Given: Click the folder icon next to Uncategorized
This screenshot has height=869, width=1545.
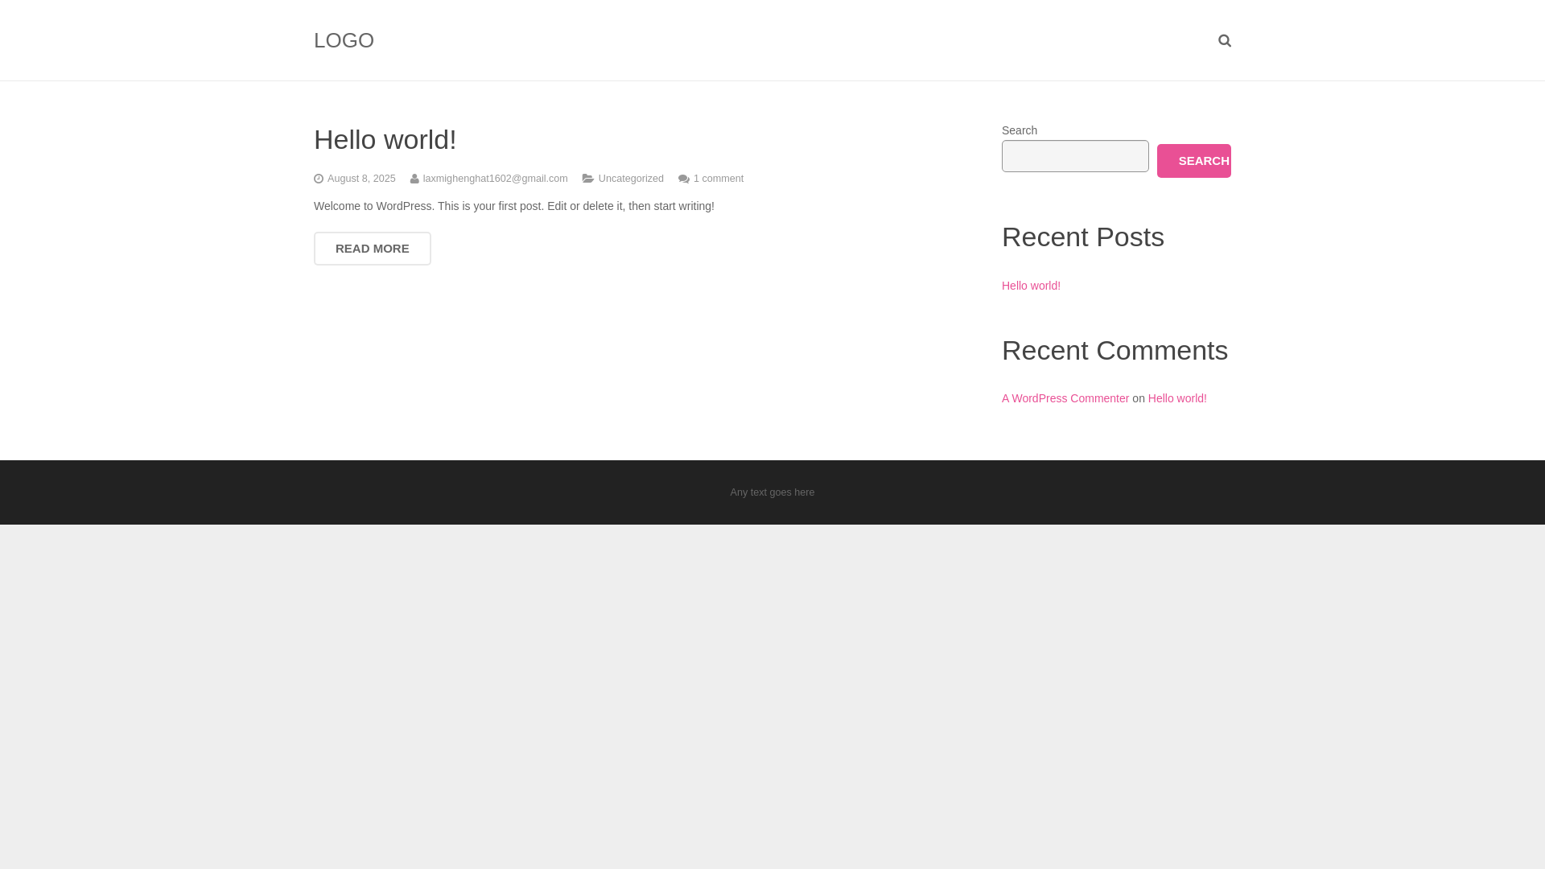Looking at the screenshot, I should [588, 179].
